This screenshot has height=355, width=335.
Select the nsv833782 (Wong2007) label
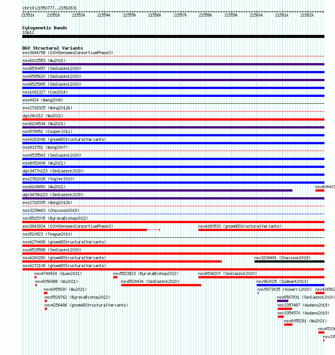coord(45,147)
